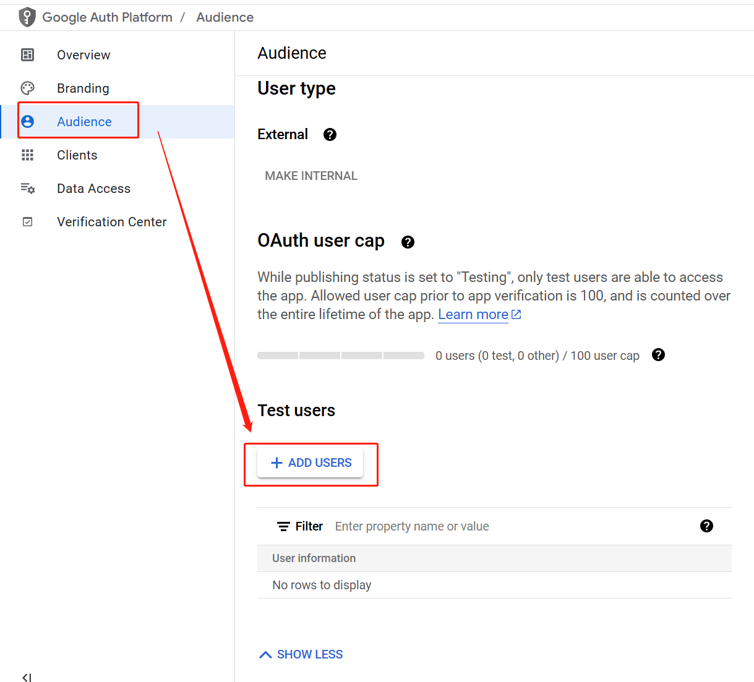Image resolution: width=754 pixels, height=682 pixels.
Task: Open Data Access via its sidebar icon
Action: coord(28,188)
